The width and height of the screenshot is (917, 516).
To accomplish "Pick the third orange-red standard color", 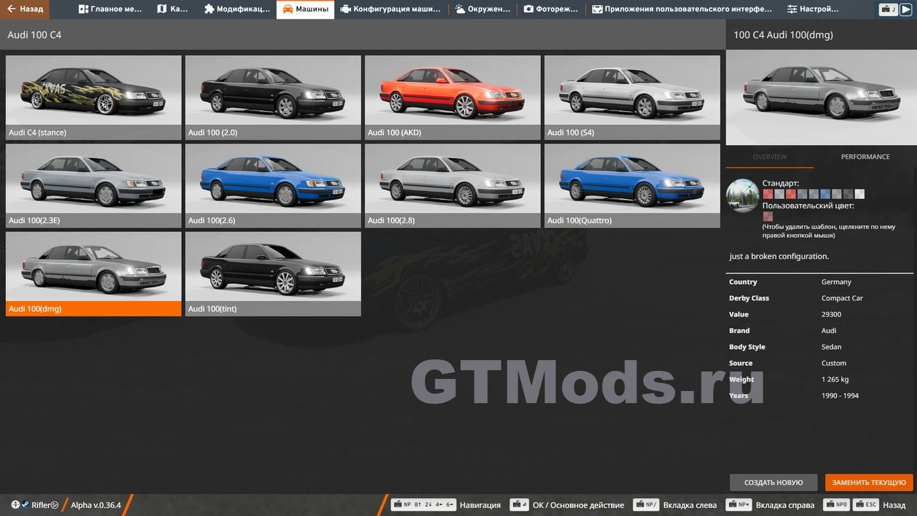I will (790, 194).
